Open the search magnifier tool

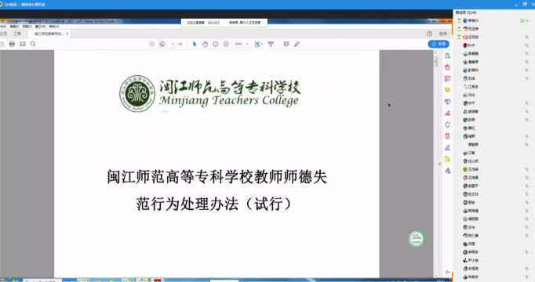click(x=33, y=44)
